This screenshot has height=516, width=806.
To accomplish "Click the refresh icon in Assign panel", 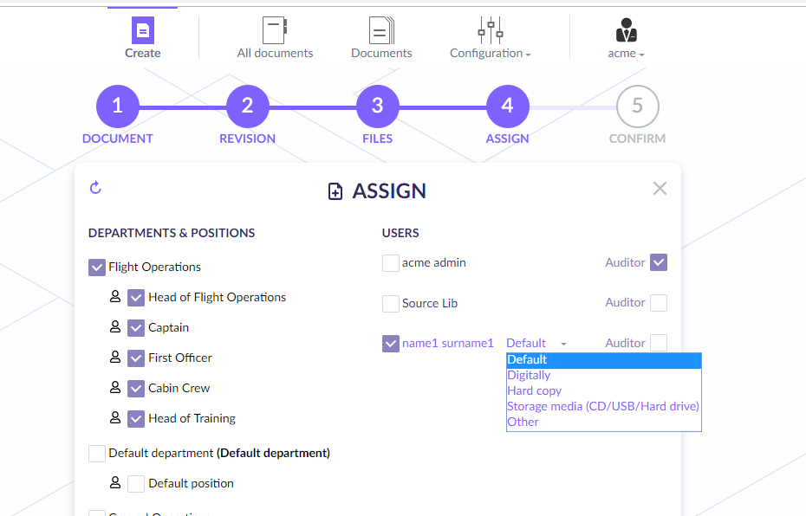I will point(96,188).
